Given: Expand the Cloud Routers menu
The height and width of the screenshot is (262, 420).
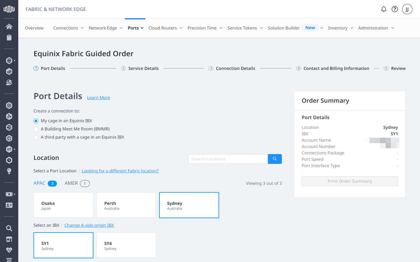Looking at the screenshot, I should point(166,28).
